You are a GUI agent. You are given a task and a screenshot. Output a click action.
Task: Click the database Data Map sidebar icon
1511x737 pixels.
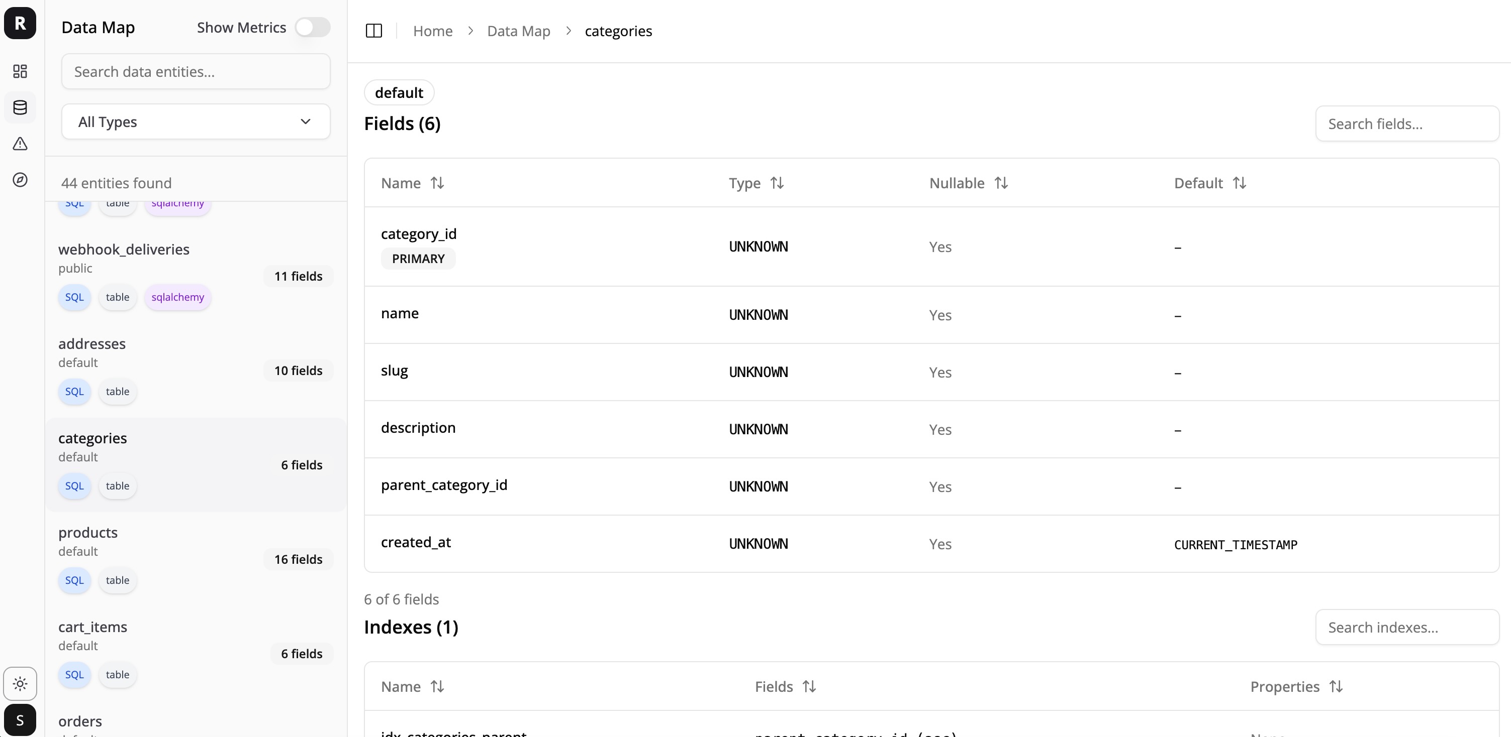[x=20, y=108]
